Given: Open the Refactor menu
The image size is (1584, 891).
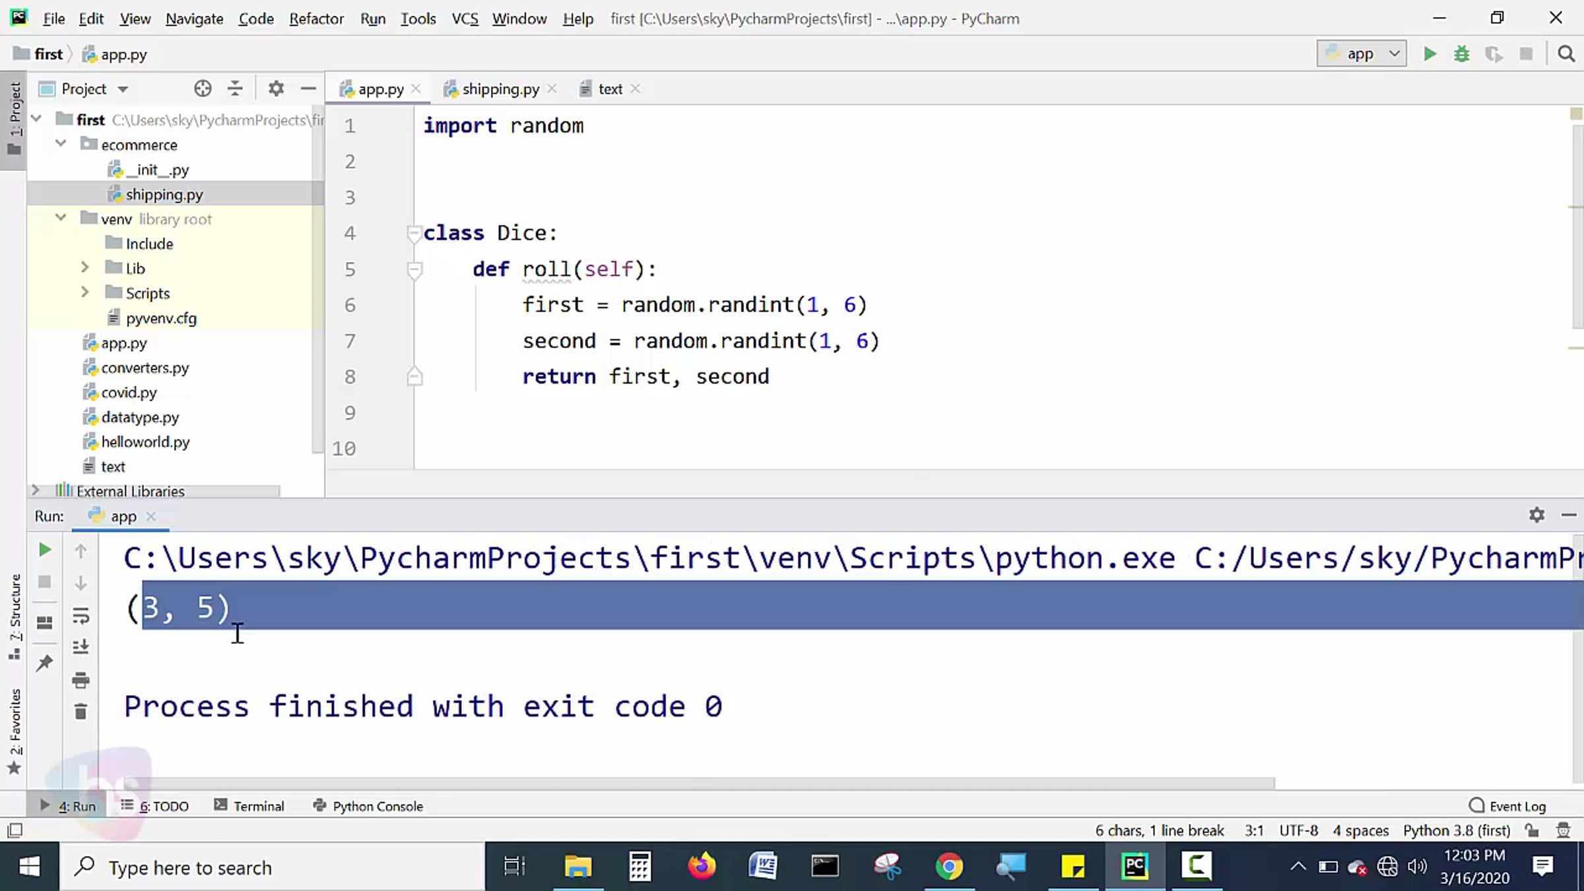Looking at the screenshot, I should pos(316,18).
